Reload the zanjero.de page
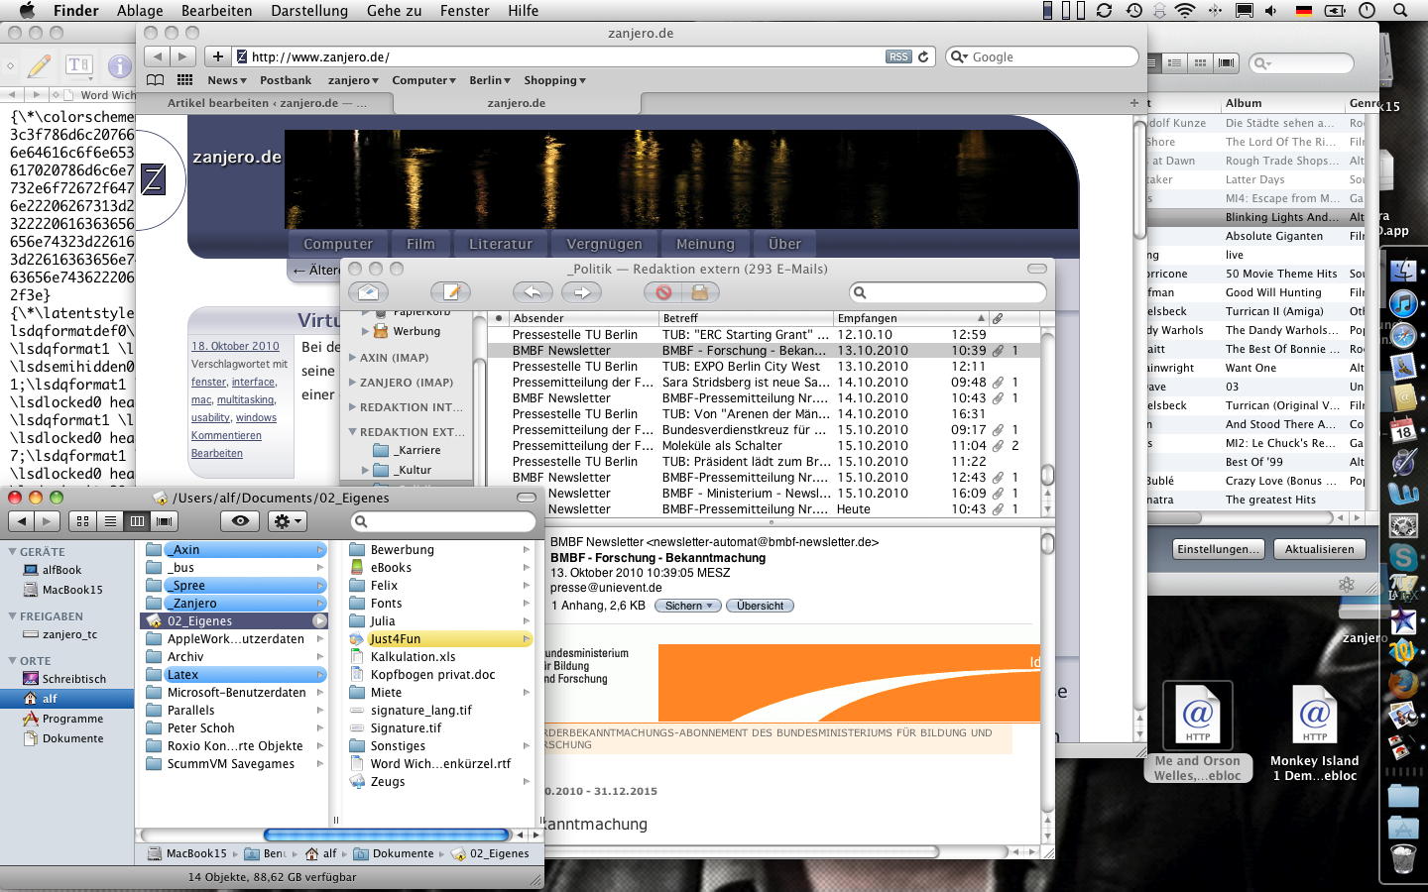 point(923,56)
